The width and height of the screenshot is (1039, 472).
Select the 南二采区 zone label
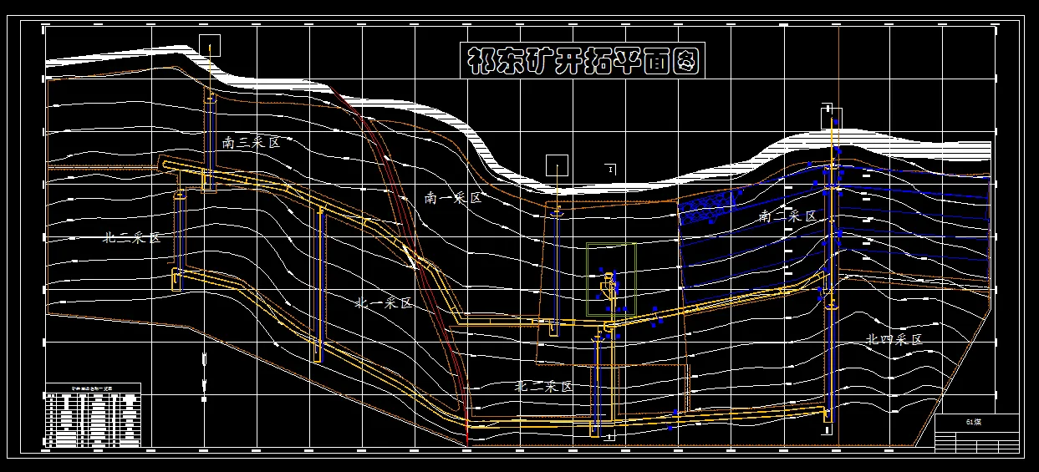tap(787, 216)
